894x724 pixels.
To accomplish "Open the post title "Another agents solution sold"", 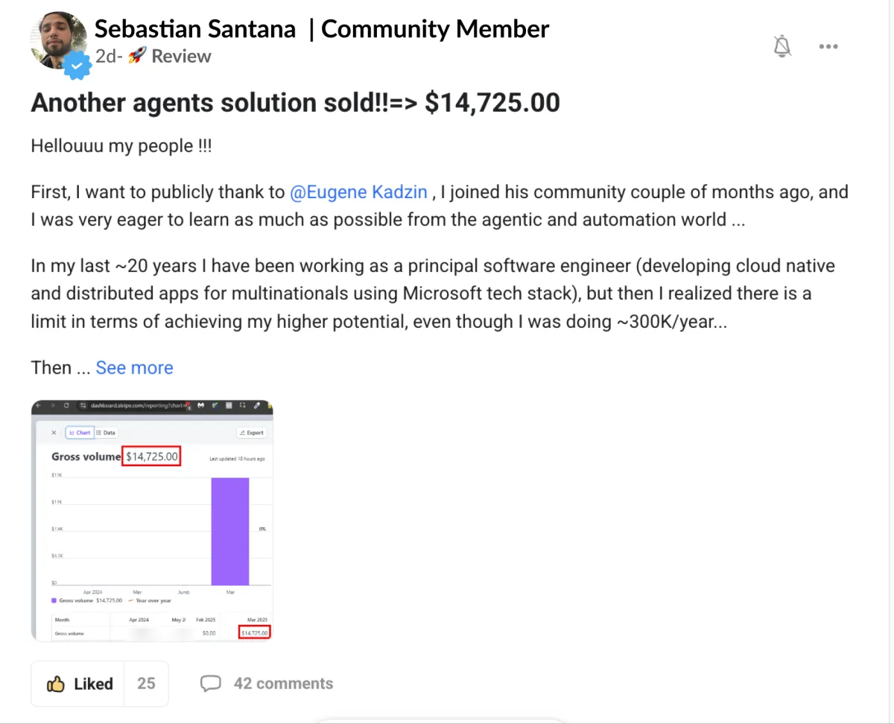I will pos(295,103).
